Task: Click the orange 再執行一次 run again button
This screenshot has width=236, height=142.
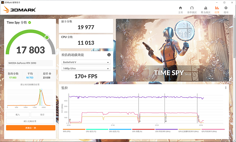Action: [31, 128]
